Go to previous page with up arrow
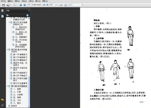Screen dimensions: 151x108 [x=21, y=5]
